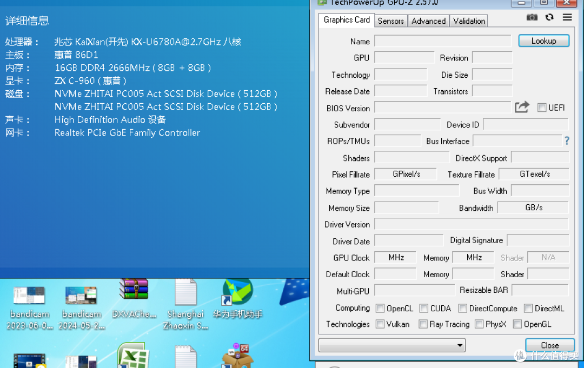The image size is (584, 368).
Task: Open the Excel spreadsheet desktop icon
Action: [134, 356]
